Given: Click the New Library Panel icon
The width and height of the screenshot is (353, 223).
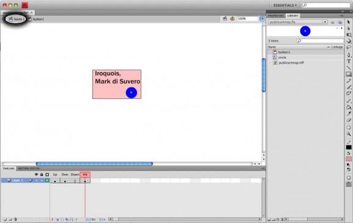Looking at the screenshot, I should point(340,22).
